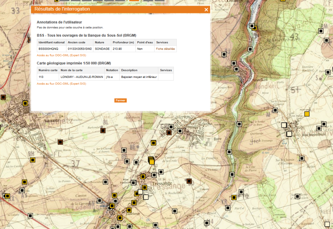Click the LONGWY - AUDUN-LE-ROMAN map name cell
This screenshot has width=333, height=229.
(x=82, y=77)
